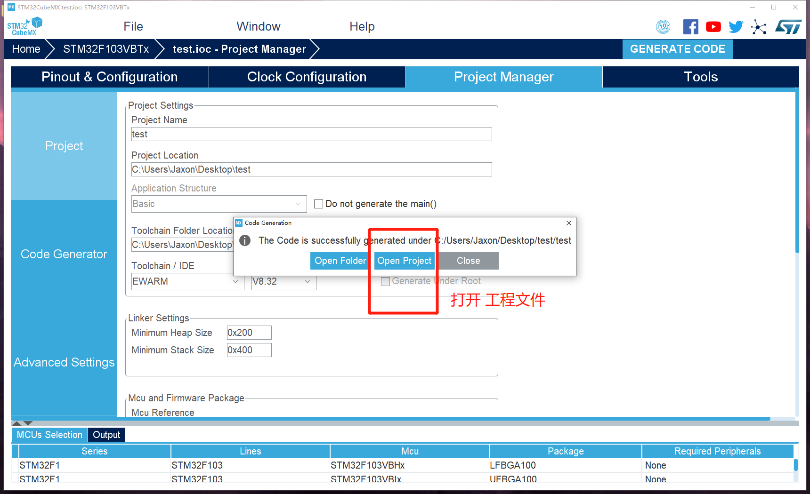Select the Project Manager tab

coord(504,77)
